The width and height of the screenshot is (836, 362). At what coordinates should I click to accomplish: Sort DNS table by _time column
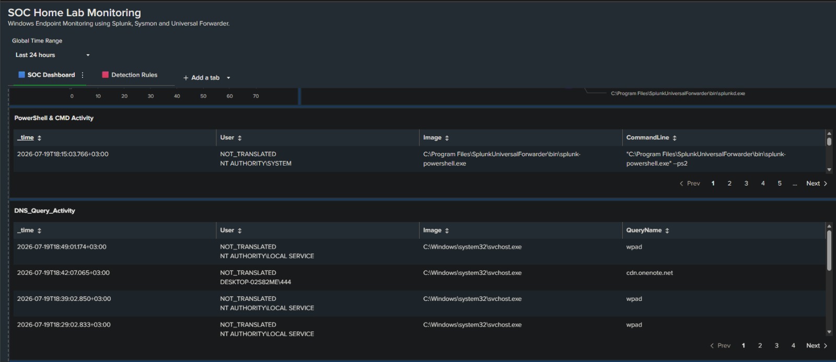click(29, 230)
